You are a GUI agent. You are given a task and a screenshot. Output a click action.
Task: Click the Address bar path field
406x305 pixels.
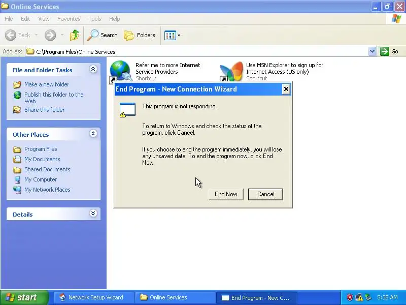tap(197, 52)
